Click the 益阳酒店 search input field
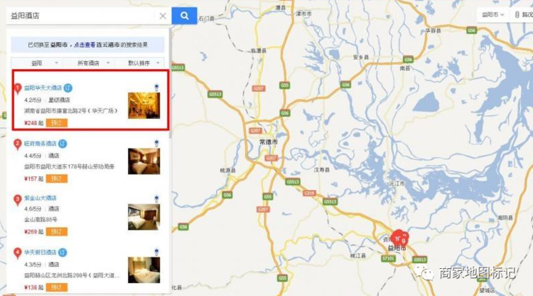Image resolution: width=533 pixels, height=296 pixels. pos(82,16)
